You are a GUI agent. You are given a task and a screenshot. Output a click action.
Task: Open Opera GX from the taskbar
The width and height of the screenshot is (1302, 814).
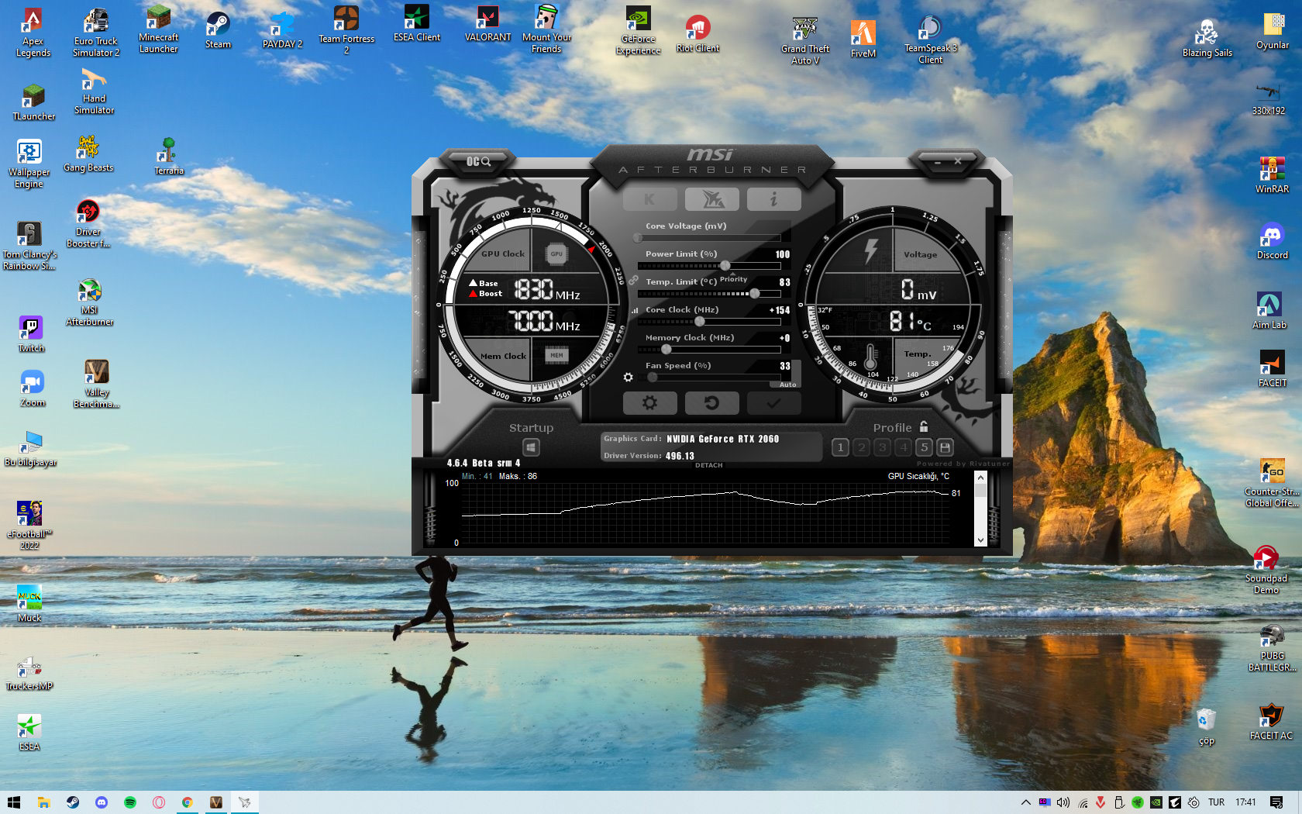159,802
